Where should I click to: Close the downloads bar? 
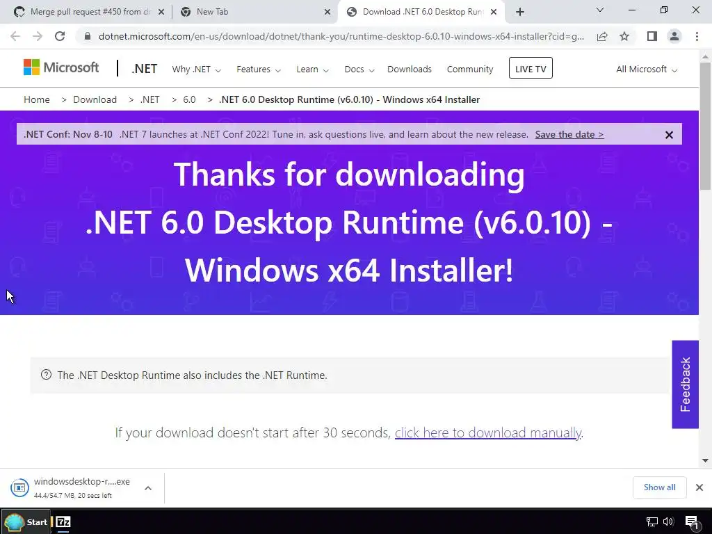coord(699,487)
